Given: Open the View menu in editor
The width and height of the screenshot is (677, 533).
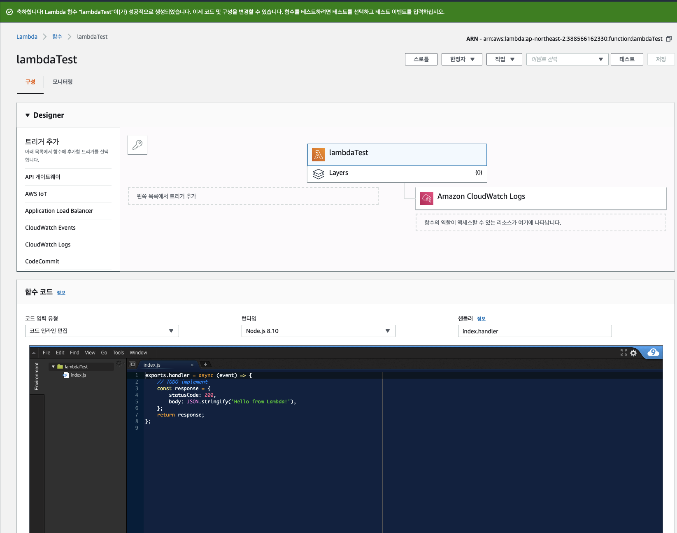Looking at the screenshot, I should [90, 353].
